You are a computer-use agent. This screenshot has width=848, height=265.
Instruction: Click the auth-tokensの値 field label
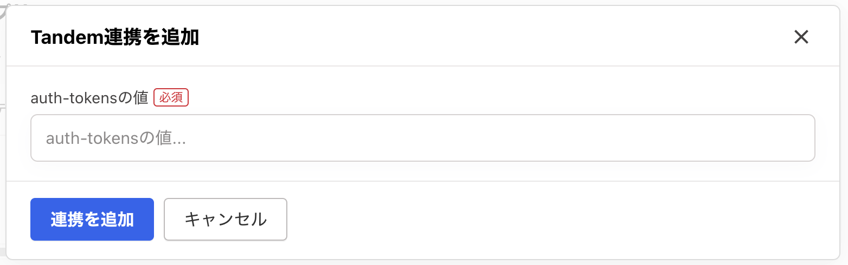[x=89, y=98]
